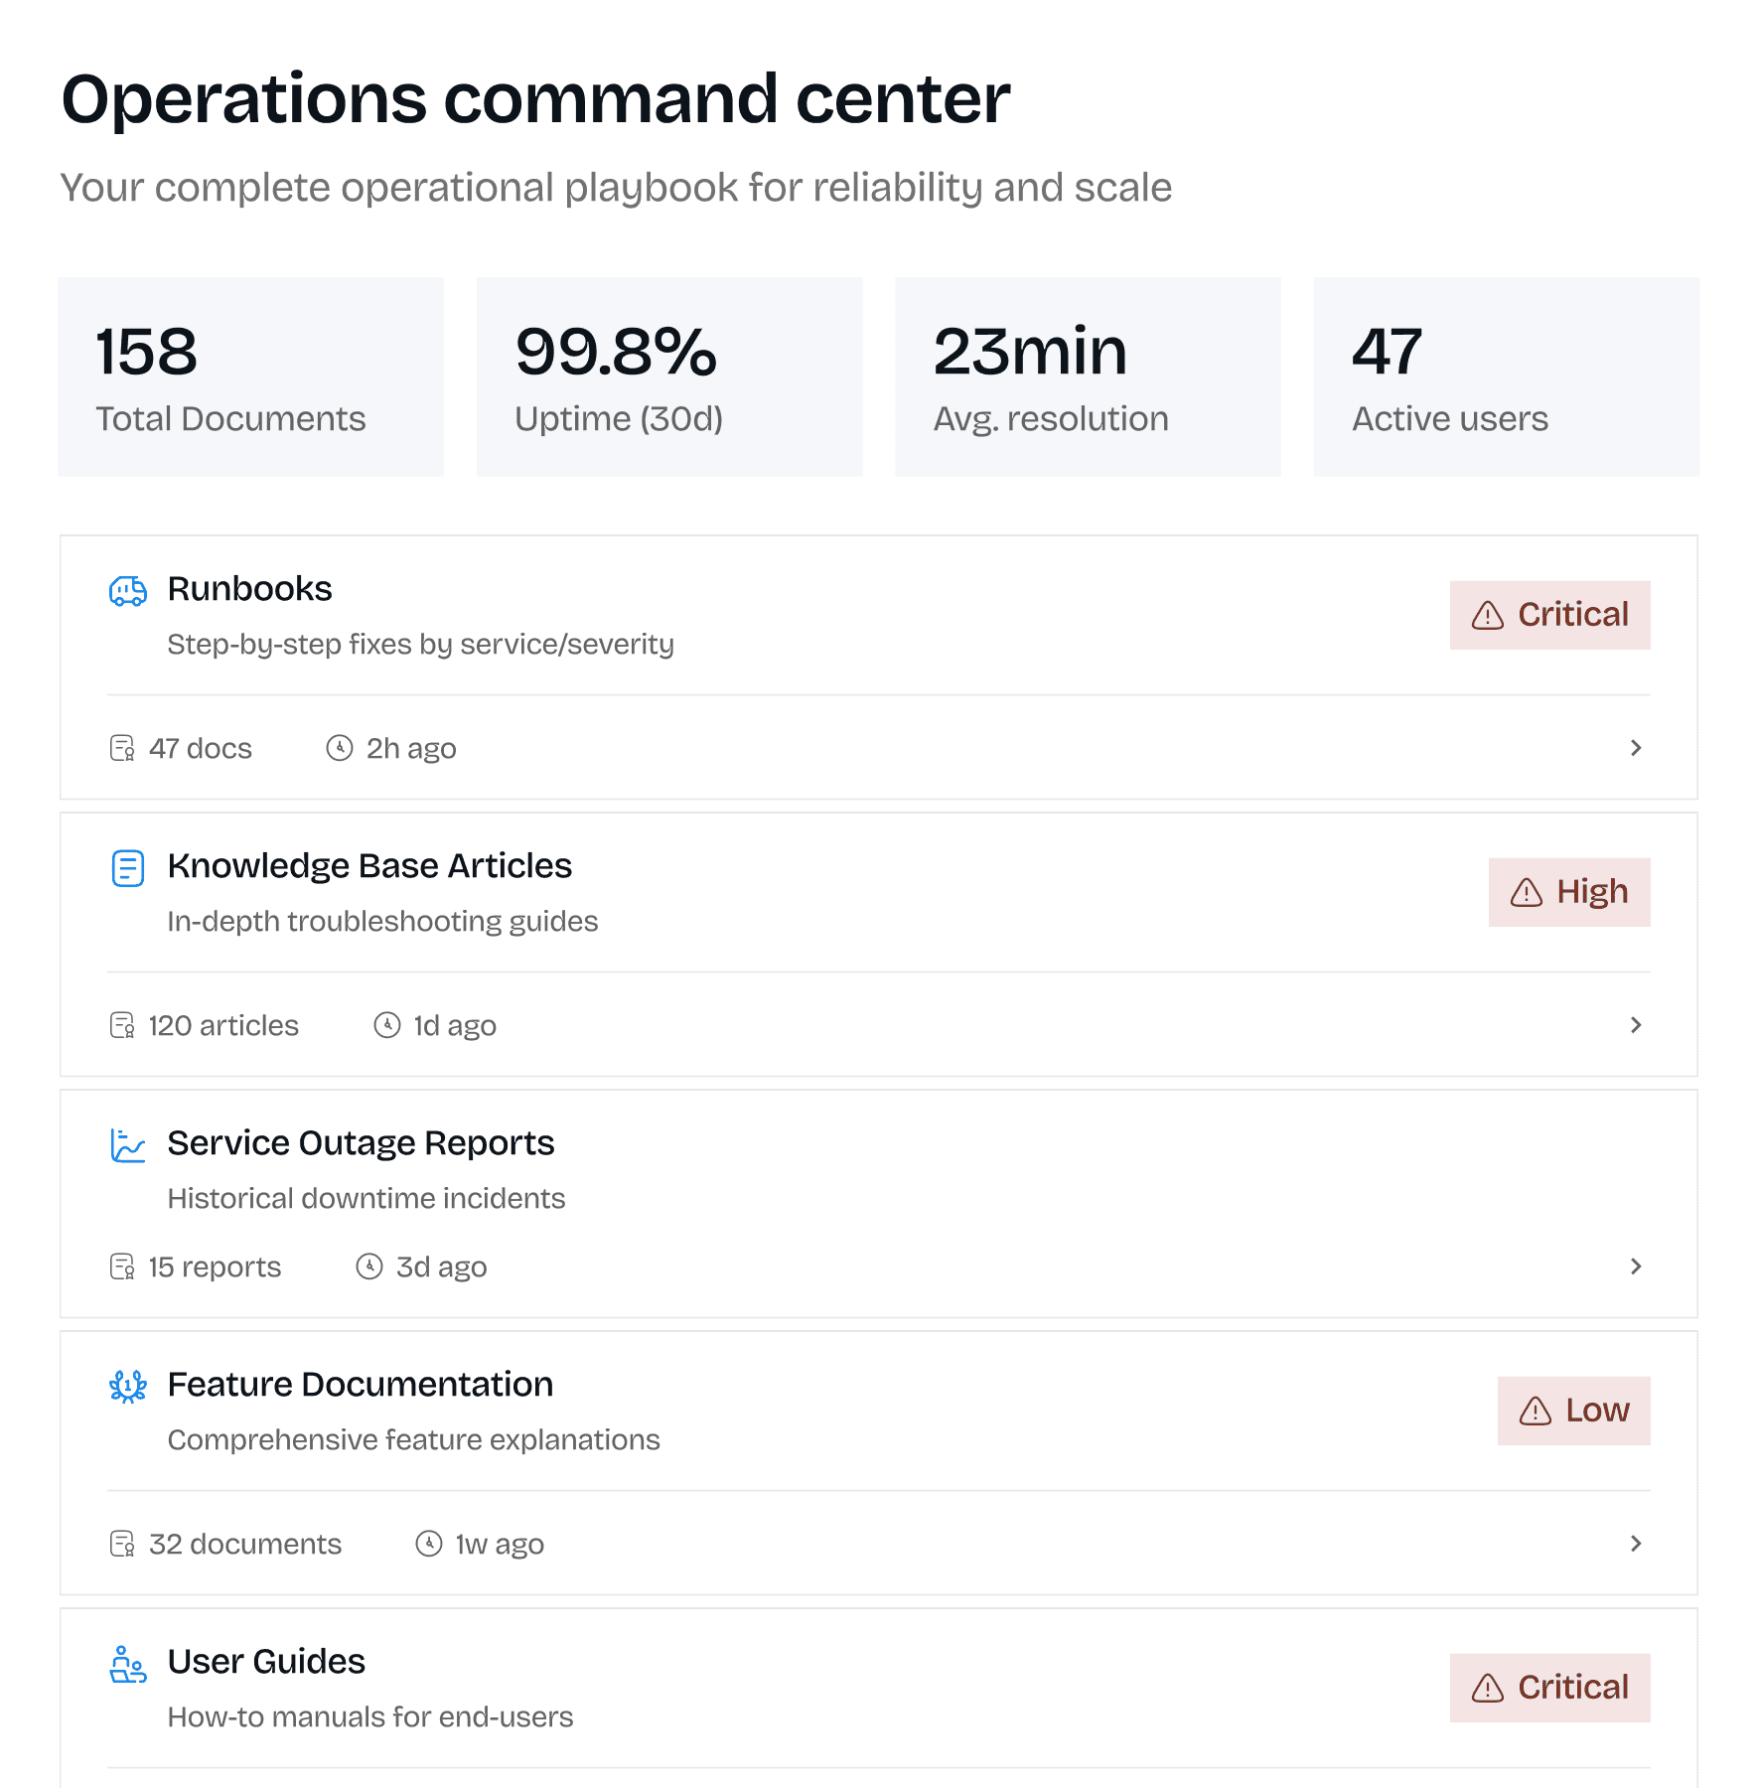This screenshot has width=1758, height=1788.
Task: Click the Critical badge on User Guides
Action: tap(1549, 1688)
